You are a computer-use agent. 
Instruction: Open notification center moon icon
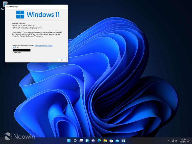pos(188,140)
